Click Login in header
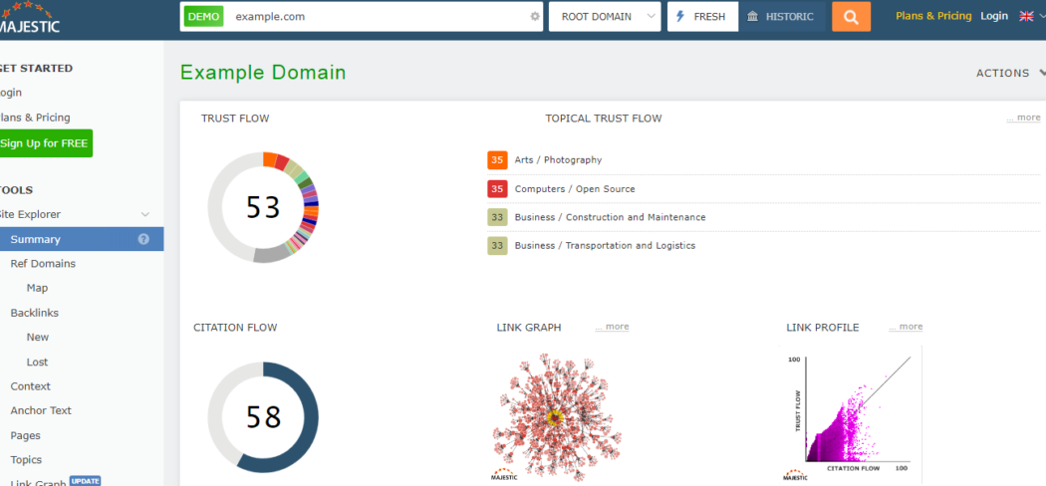 point(994,16)
